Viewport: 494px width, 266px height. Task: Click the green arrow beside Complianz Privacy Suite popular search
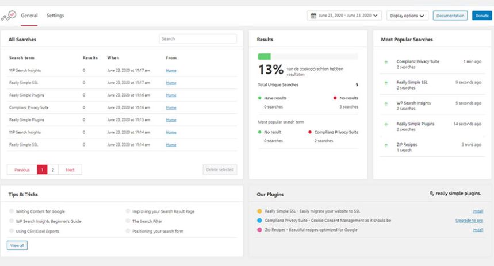coord(386,62)
